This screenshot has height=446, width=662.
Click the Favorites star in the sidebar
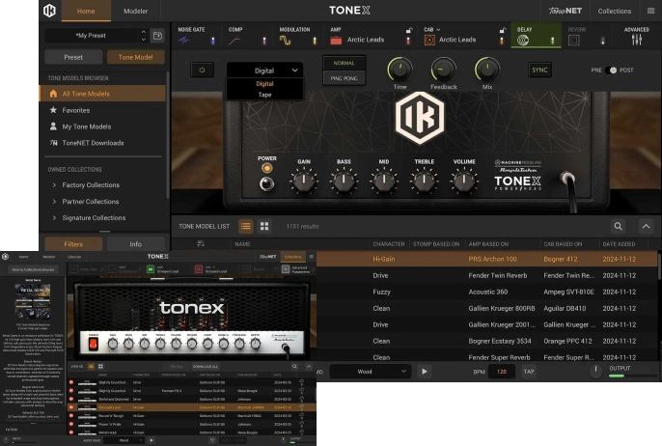(x=54, y=111)
